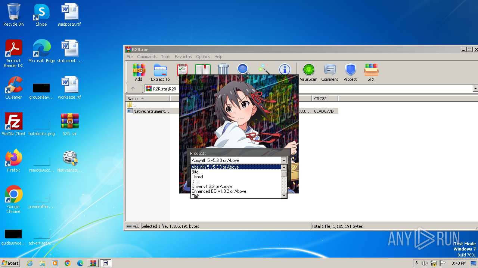
Task: Select the R2R.rar desktop archive icon
Action: click(x=69, y=124)
